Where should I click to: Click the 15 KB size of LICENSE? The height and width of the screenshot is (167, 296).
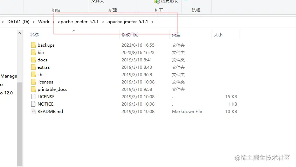(231, 96)
